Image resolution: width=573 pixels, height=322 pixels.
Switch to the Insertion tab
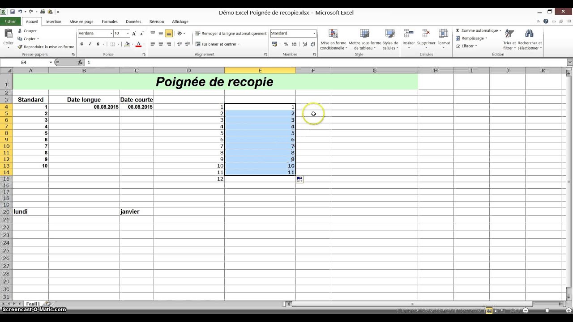(x=54, y=21)
